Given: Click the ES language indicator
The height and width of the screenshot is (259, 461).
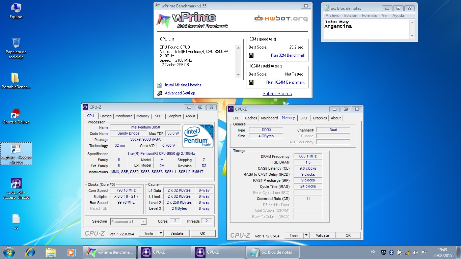Looking at the screenshot, I should [x=373, y=252].
